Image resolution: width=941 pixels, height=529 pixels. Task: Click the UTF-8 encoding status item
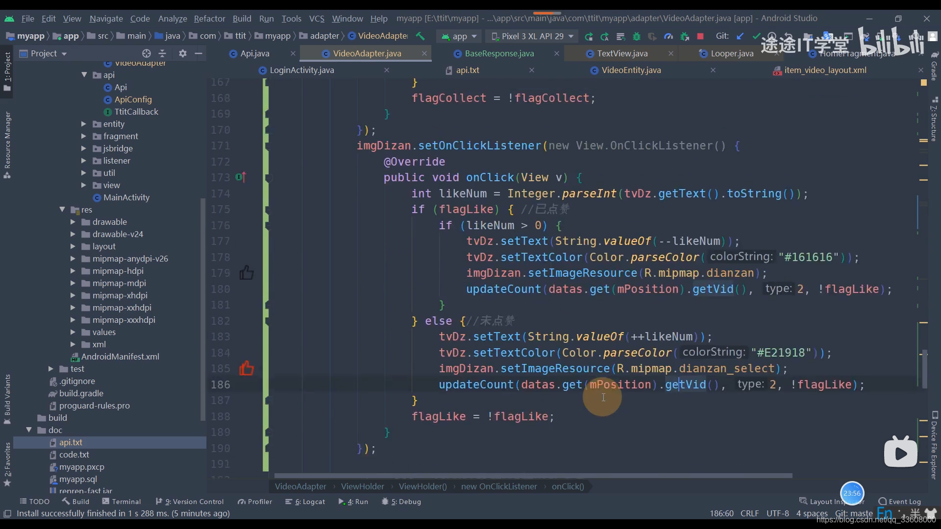(x=778, y=513)
